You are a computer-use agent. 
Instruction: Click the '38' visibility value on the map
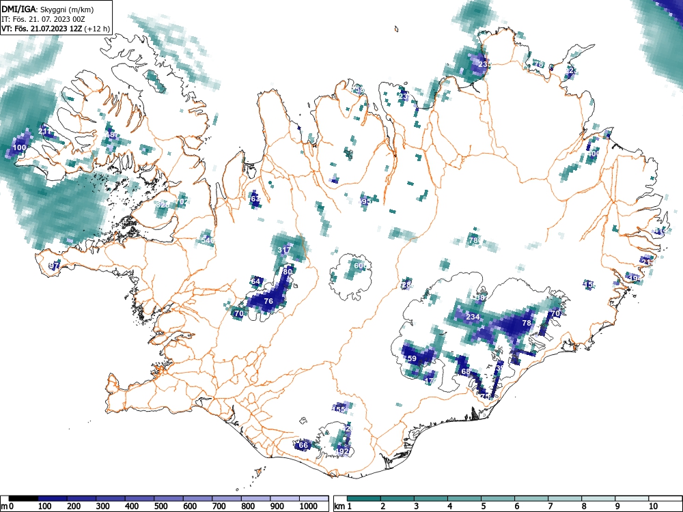point(481,298)
